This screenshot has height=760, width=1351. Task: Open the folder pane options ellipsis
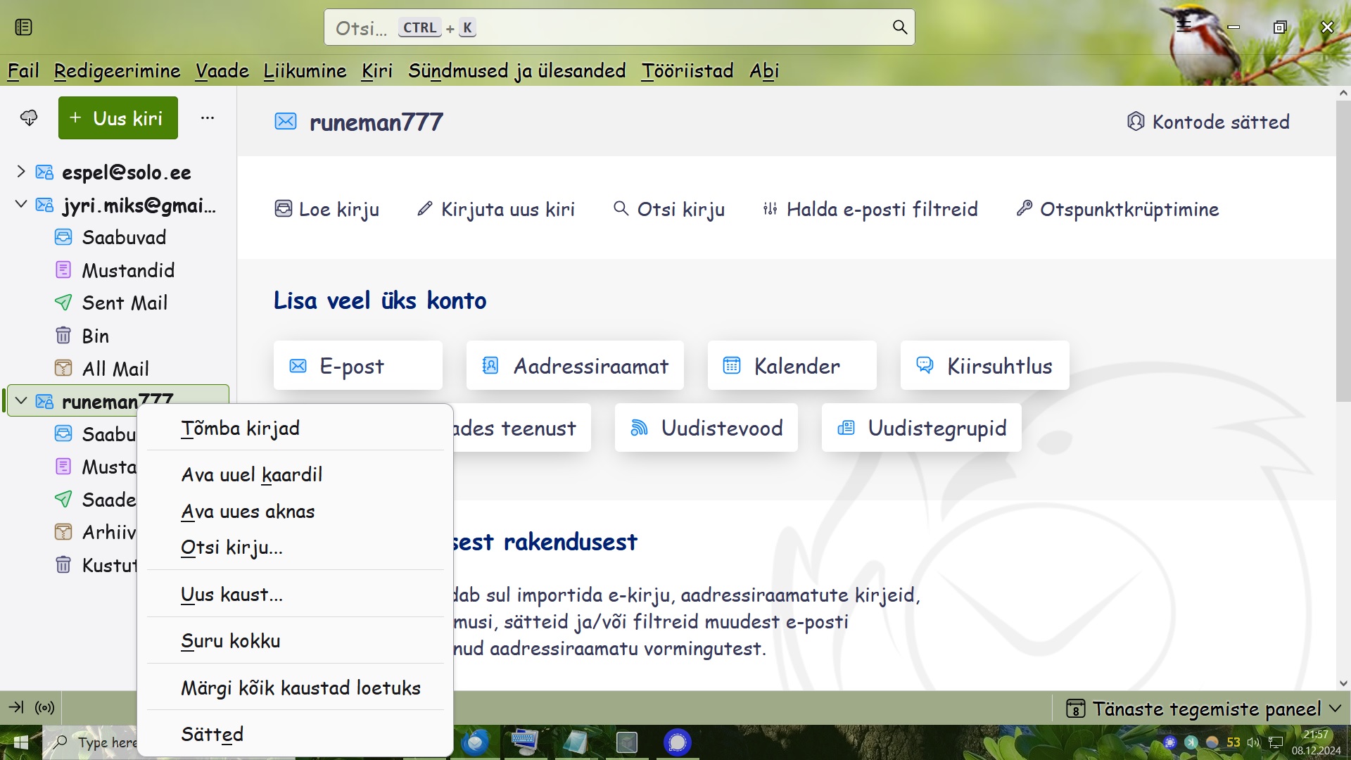tap(207, 118)
